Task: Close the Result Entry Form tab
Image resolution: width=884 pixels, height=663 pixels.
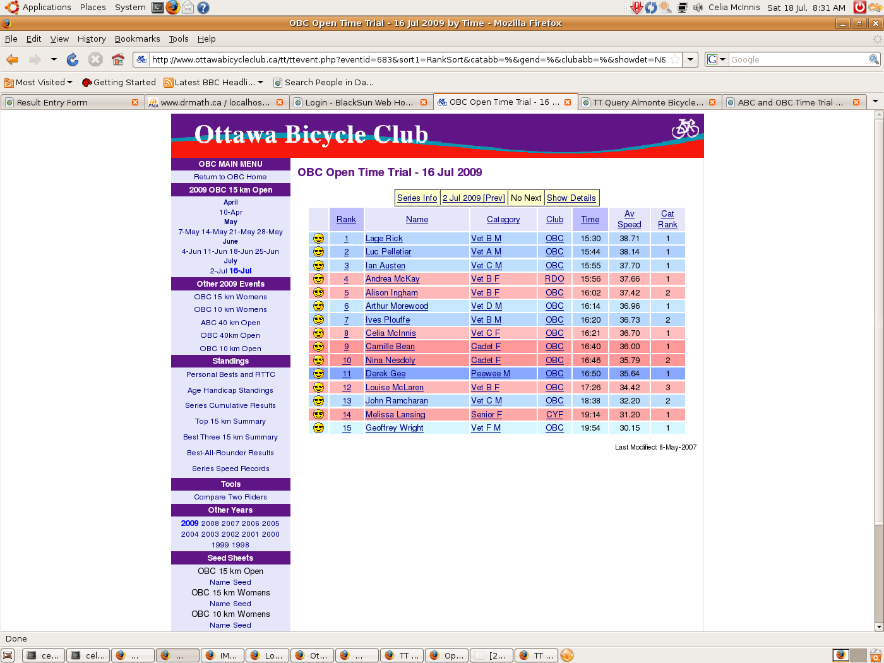Action: (135, 102)
